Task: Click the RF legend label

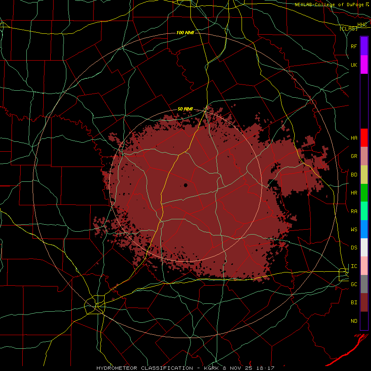Action: 354,46
